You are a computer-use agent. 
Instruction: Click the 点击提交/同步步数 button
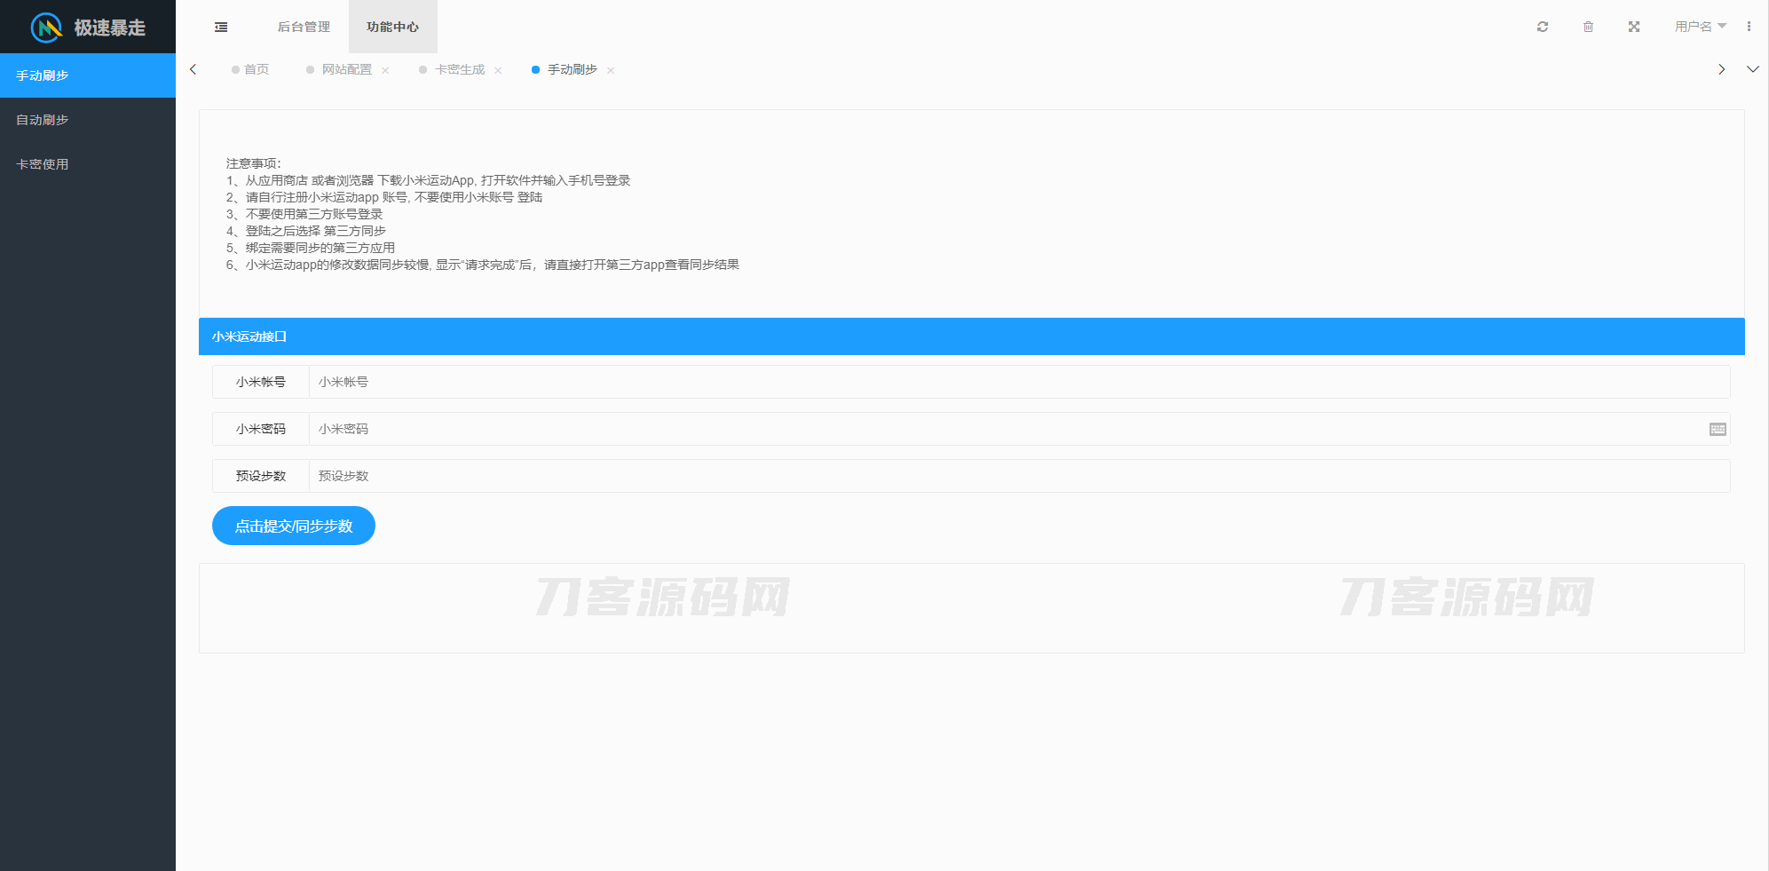click(293, 526)
